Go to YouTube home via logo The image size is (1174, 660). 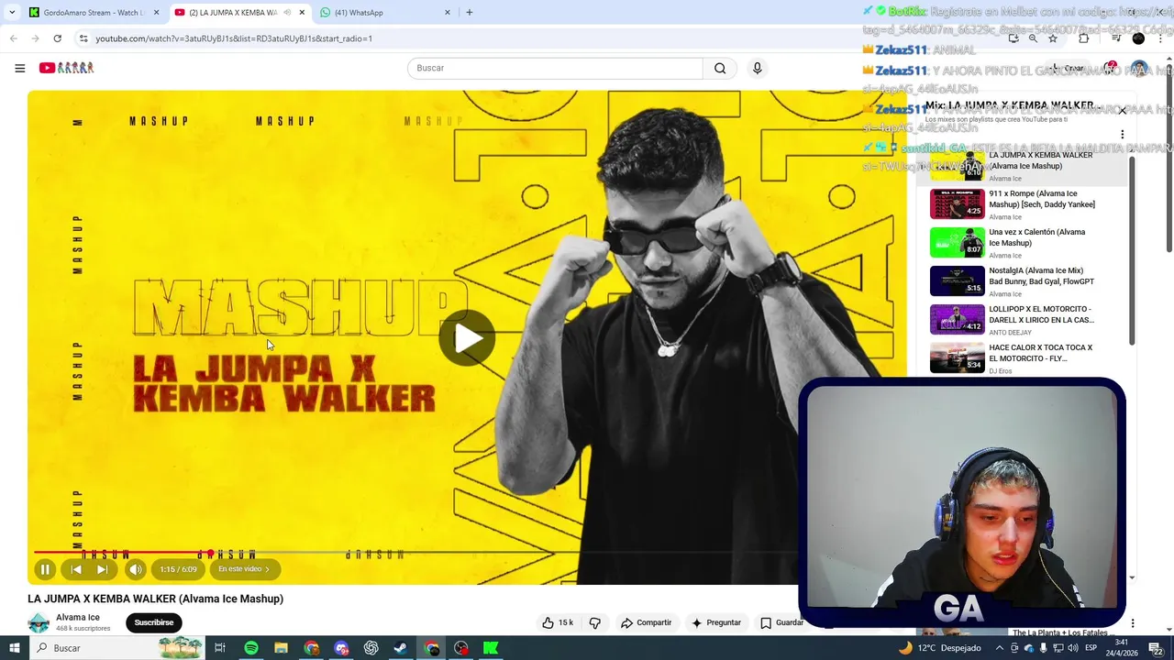coord(66,68)
